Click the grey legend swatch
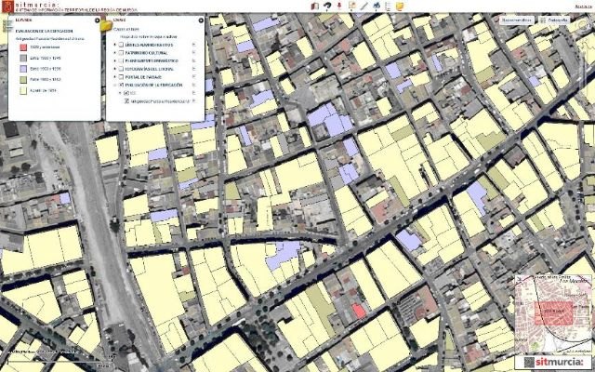Screen dimensions: 595x372 click(23, 58)
